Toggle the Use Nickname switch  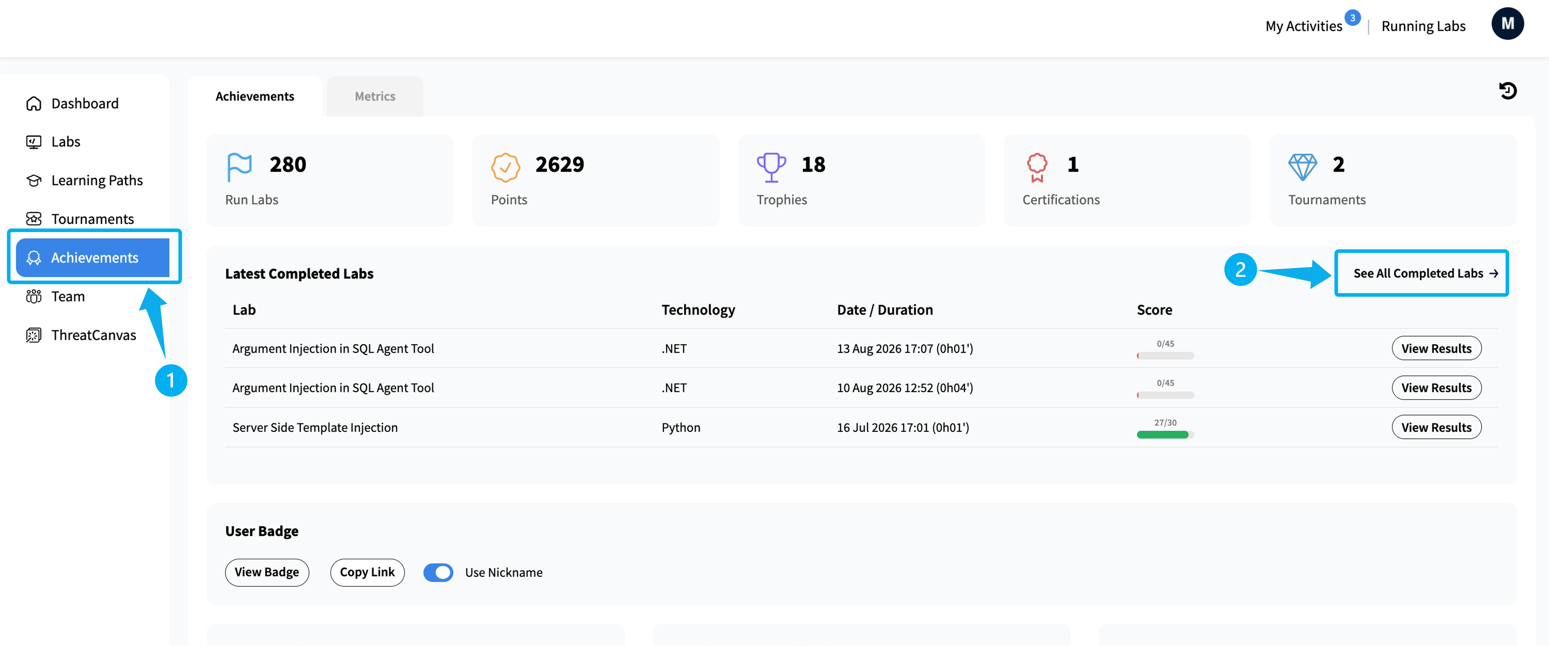point(438,573)
